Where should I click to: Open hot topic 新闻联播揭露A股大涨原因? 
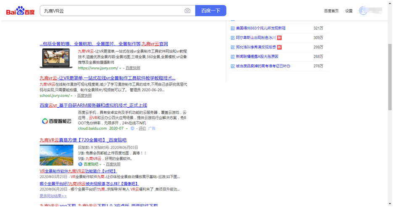pyautogui.click(x=257, y=57)
